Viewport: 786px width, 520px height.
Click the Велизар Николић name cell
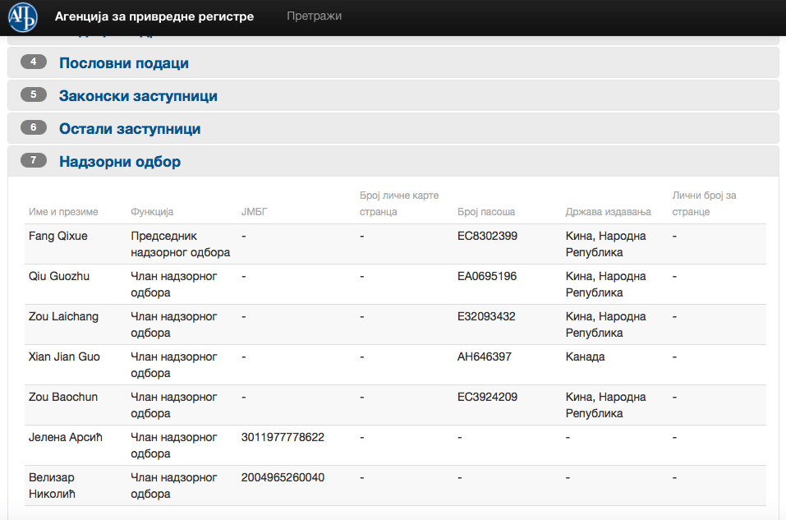click(x=55, y=485)
